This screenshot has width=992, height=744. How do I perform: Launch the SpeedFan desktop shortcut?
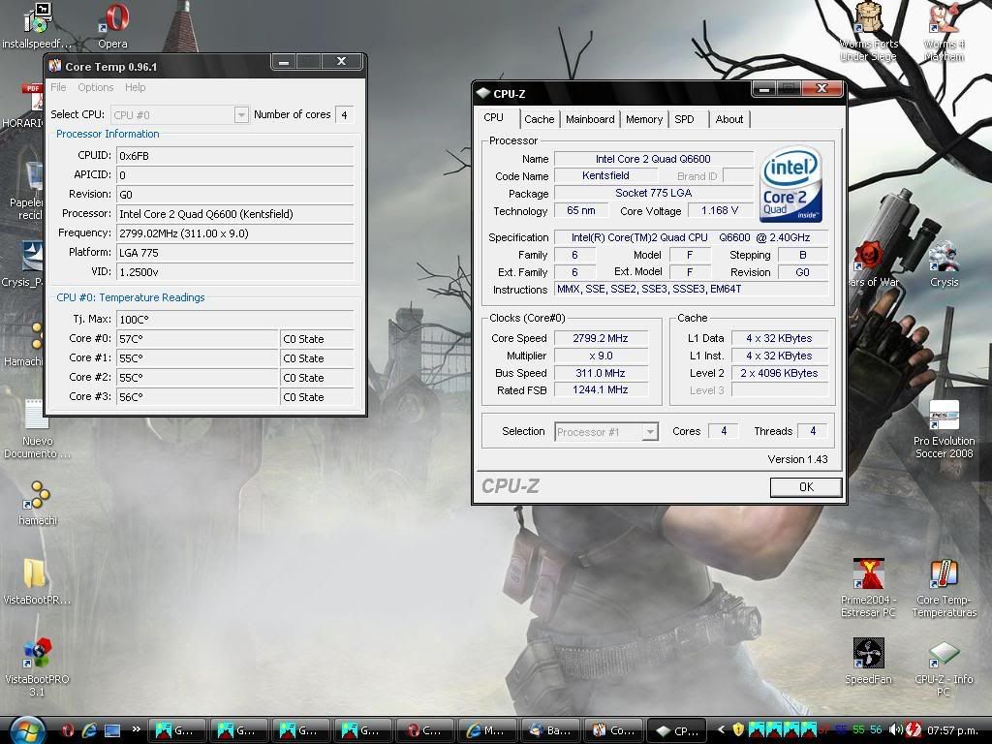click(868, 661)
